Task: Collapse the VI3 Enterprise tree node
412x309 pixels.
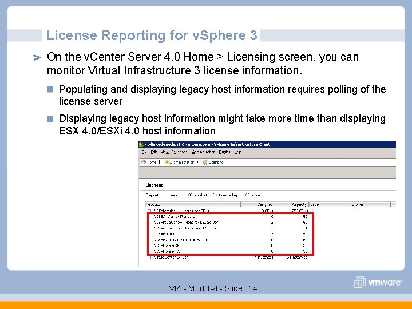Action: (x=149, y=211)
